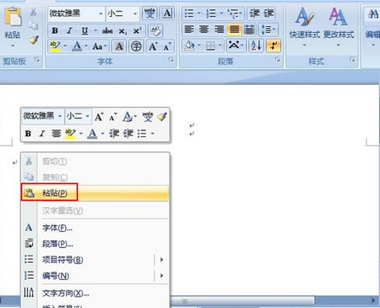Click Distributed alignment icon
The image size is (380, 308).
(249, 30)
